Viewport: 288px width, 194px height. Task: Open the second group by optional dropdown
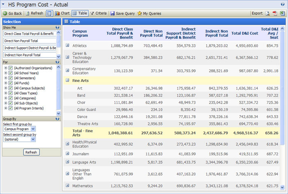coord(19,139)
